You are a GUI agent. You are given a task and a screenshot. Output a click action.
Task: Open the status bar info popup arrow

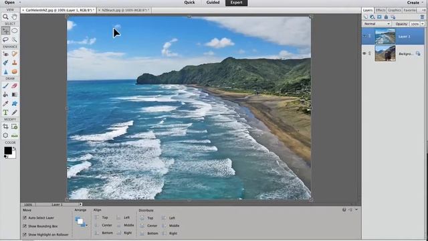click(80, 204)
